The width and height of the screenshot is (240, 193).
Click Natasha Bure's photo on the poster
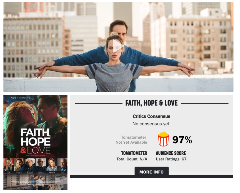click(x=52, y=164)
